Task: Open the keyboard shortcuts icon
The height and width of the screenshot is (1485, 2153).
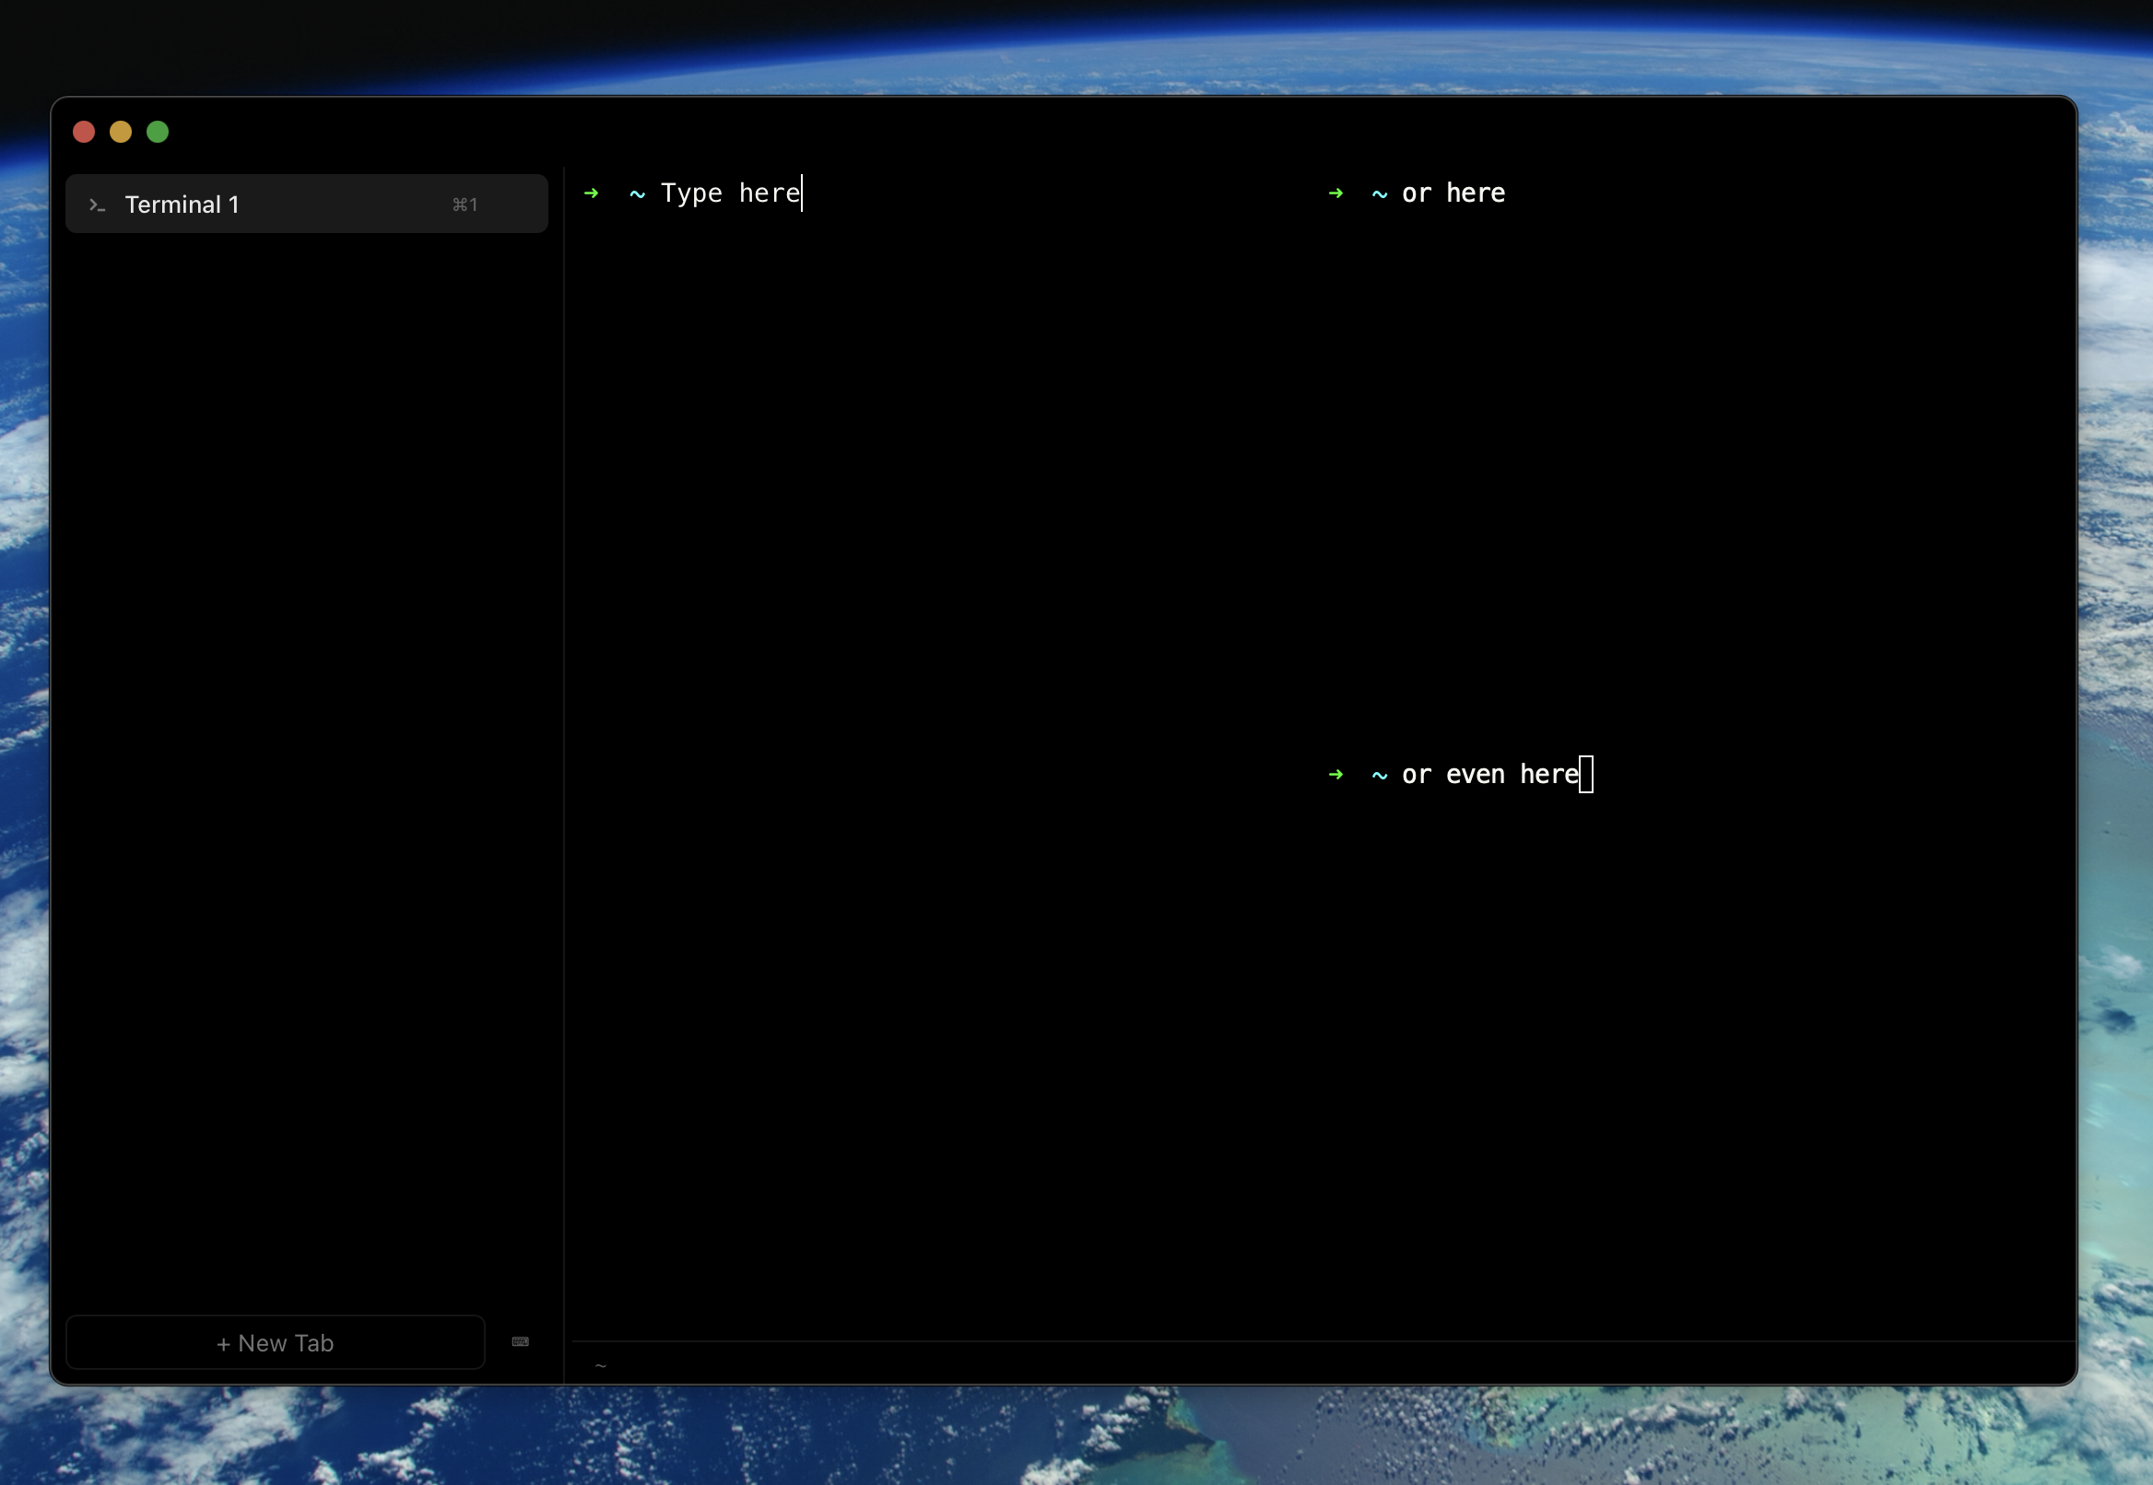Action: click(521, 1341)
